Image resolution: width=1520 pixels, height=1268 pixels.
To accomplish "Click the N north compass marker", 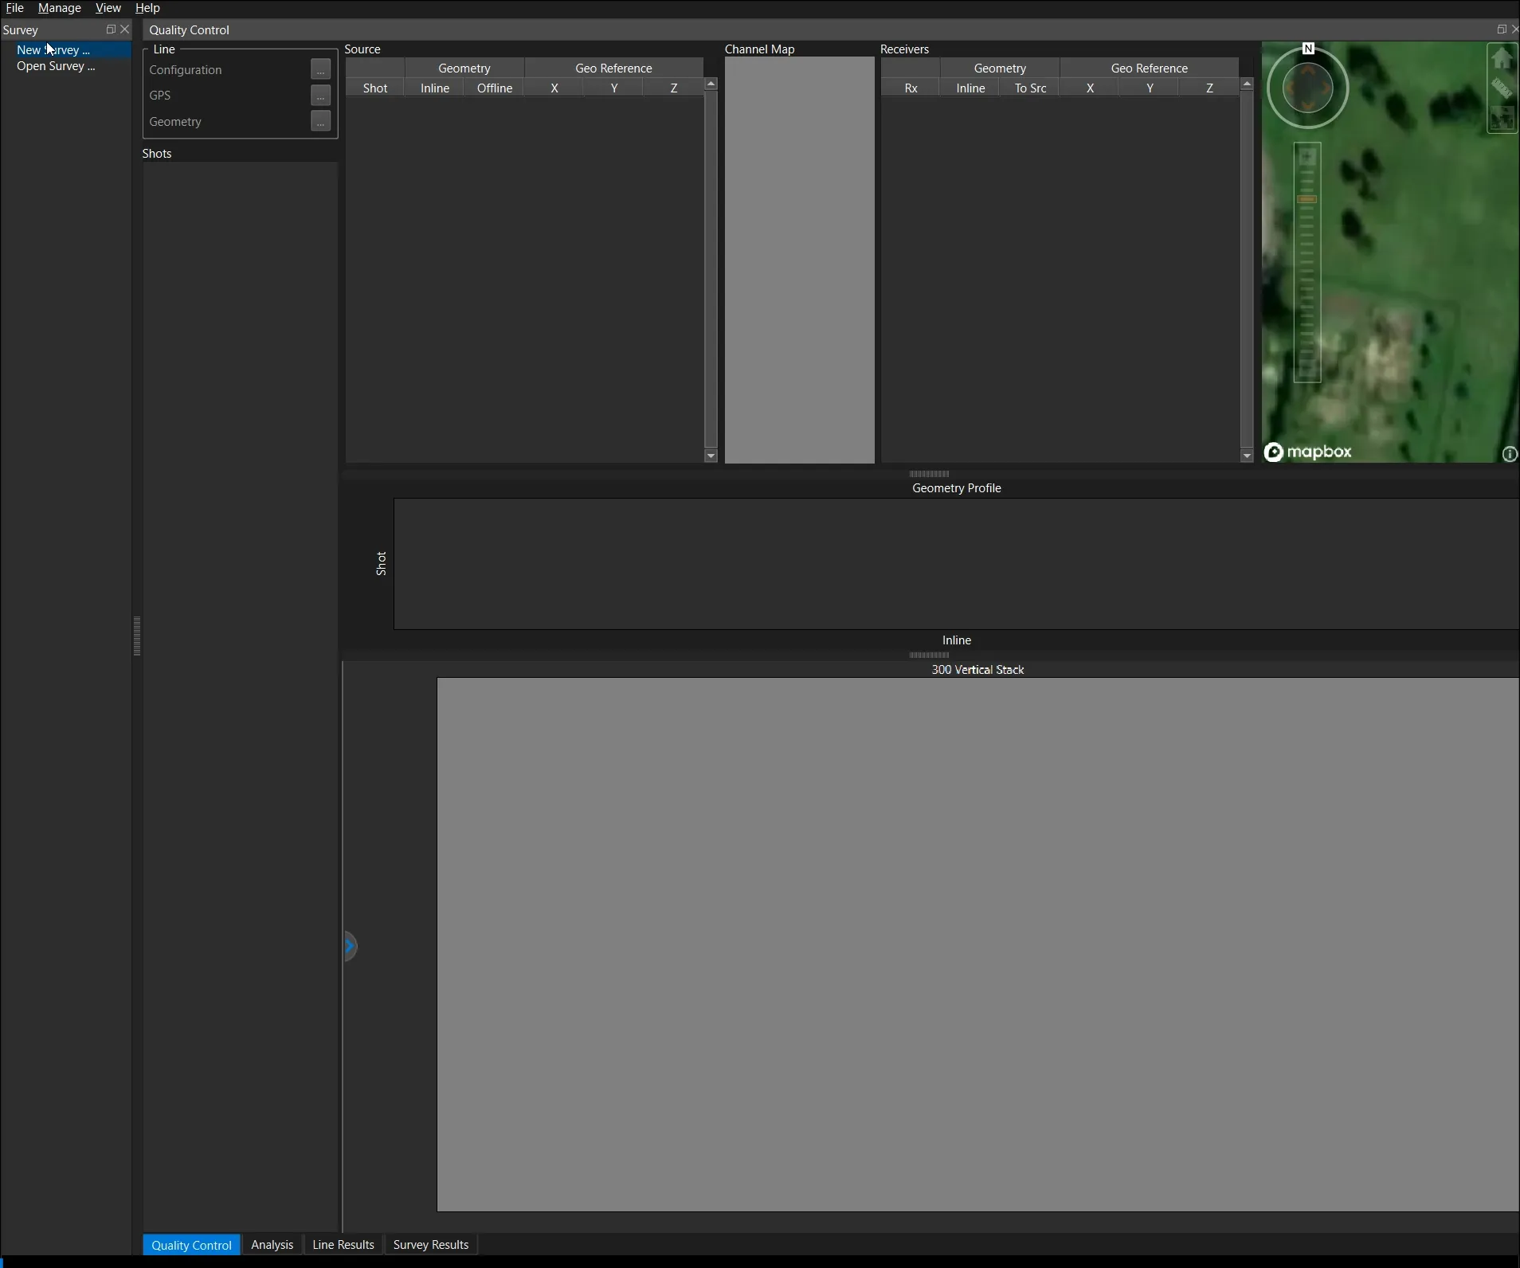I will coord(1308,49).
